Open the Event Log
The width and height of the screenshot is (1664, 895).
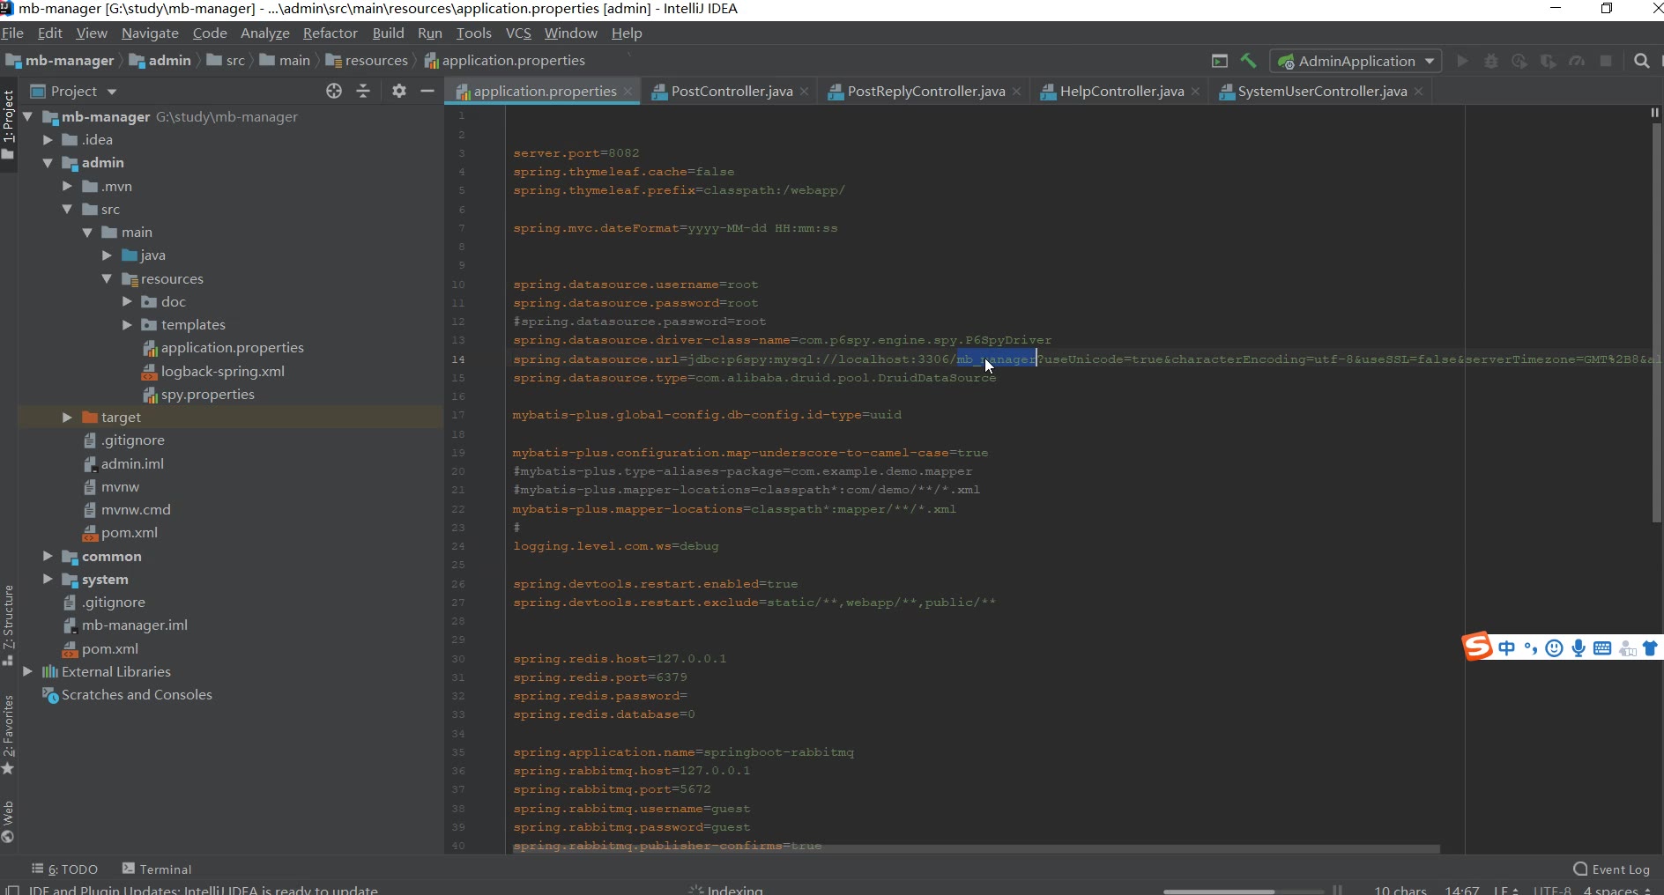1611,869
